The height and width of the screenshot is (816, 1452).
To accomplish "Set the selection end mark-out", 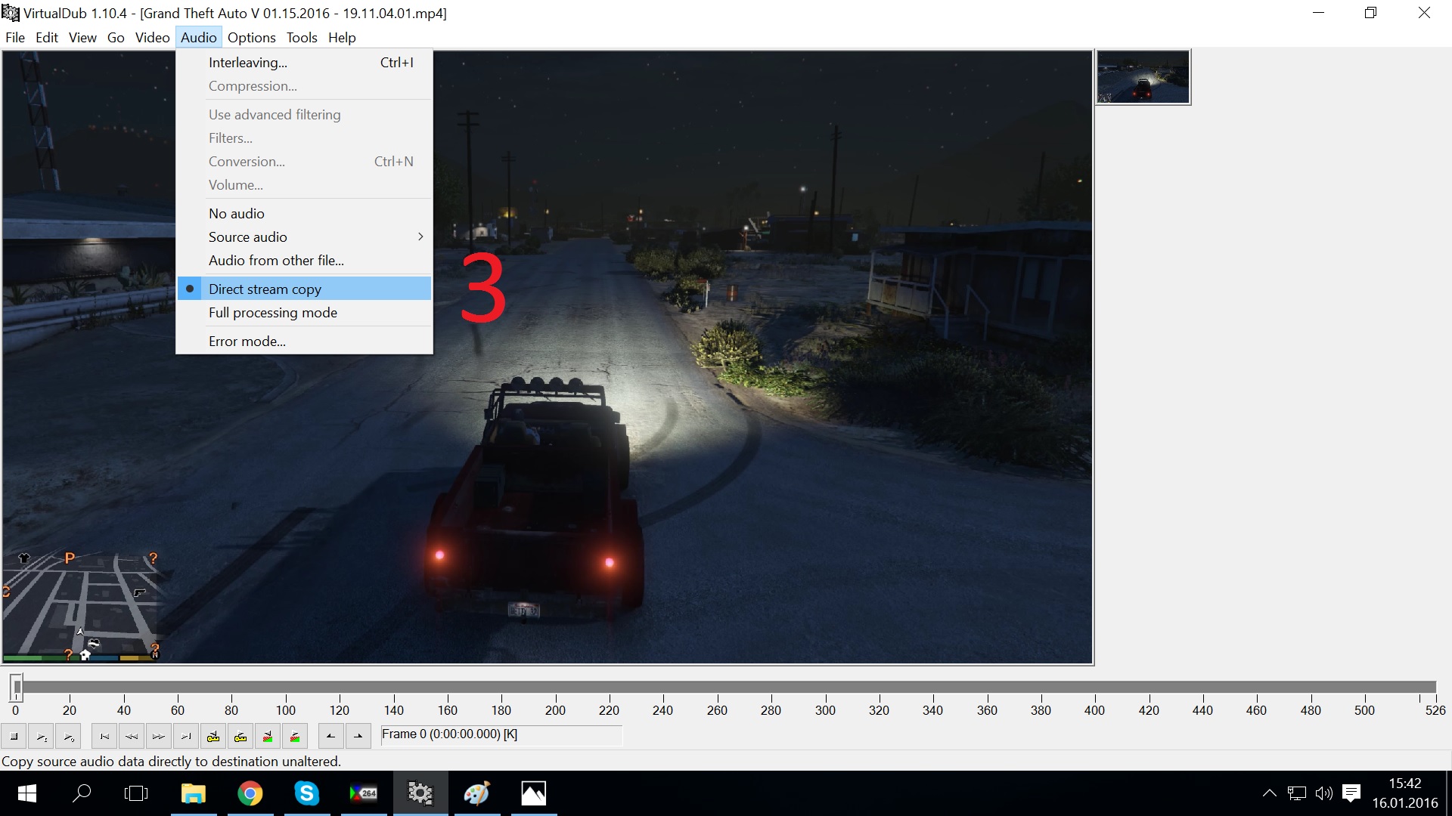I will click(x=358, y=736).
